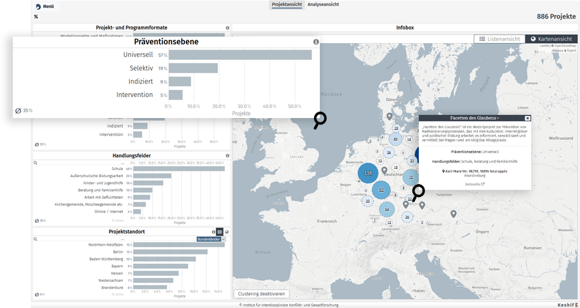Switch Projektstandort to list view icon
Viewport: 580px width, 308px height.
tap(220, 232)
